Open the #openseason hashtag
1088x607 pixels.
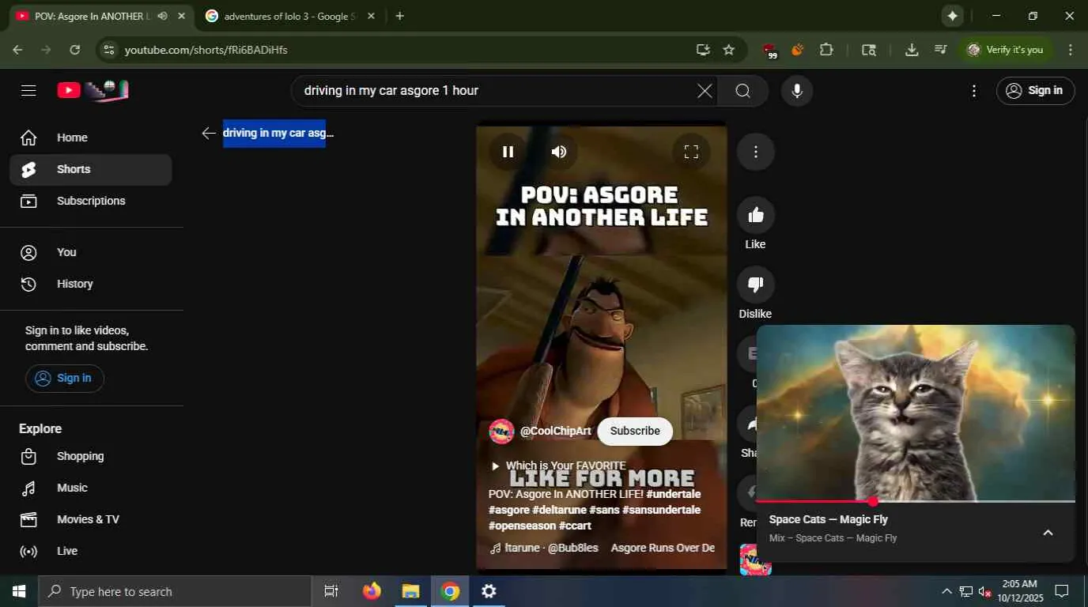point(522,526)
